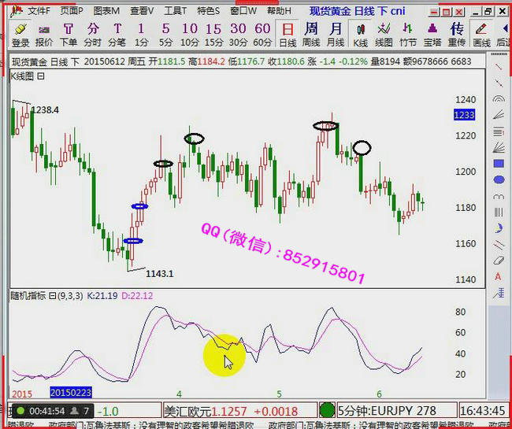The height and width of the screenshot is (429, 512).
Task: Click the 20150223 date marker on timeline
Action: point(71,392)
